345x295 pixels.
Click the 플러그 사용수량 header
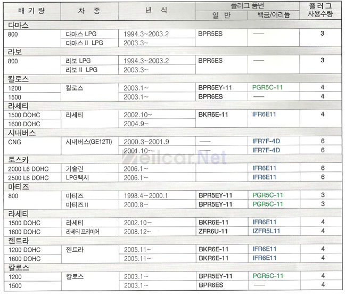321,10
